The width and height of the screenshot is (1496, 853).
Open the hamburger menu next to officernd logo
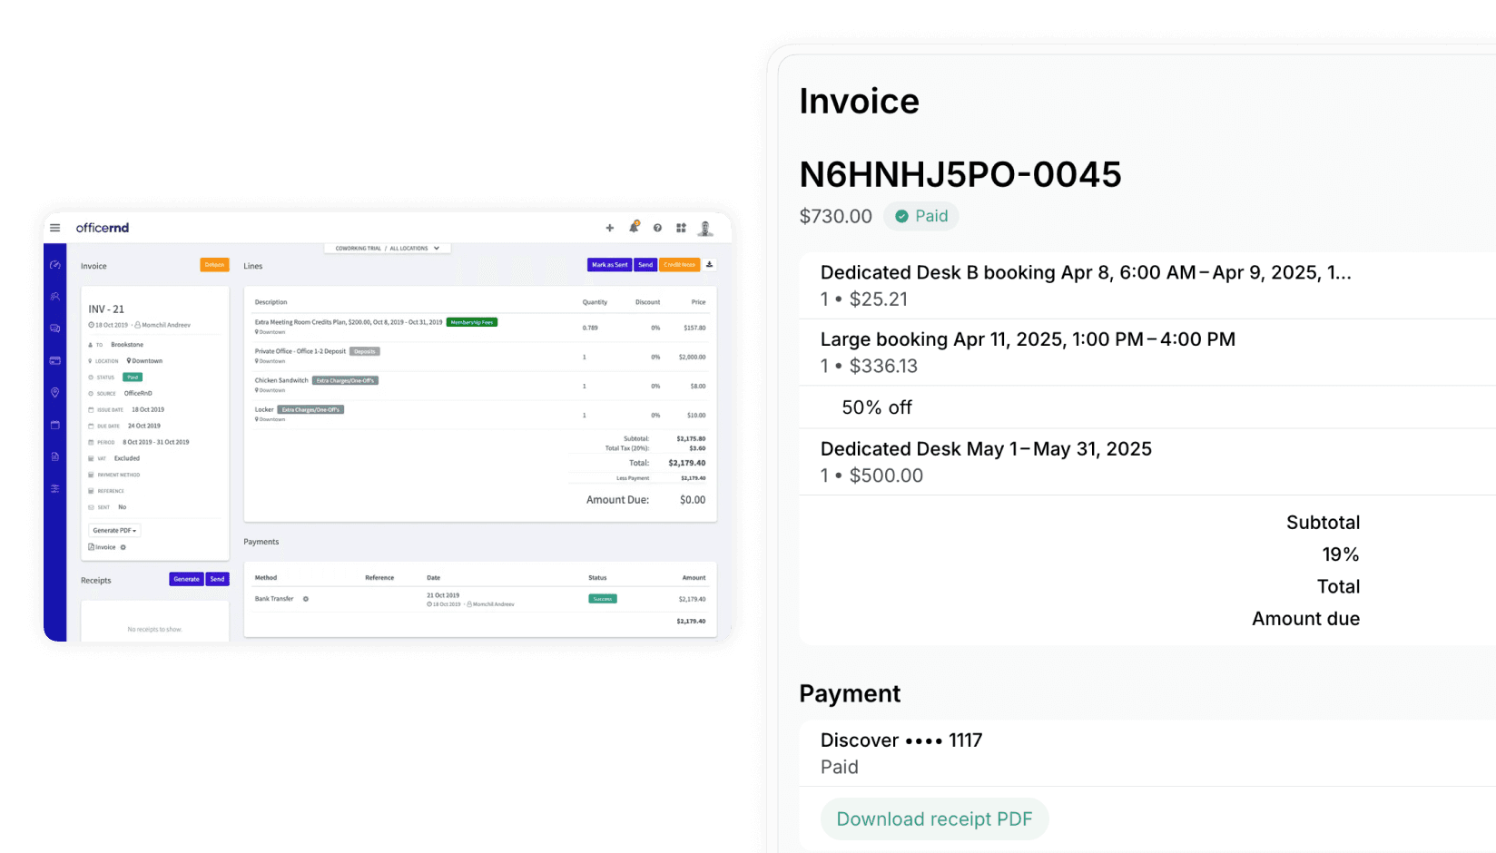tap(55, 228)
